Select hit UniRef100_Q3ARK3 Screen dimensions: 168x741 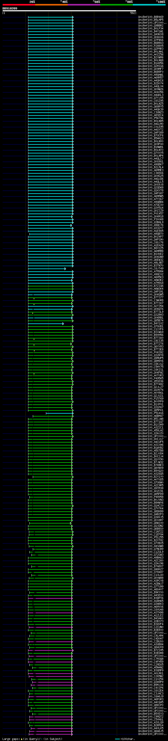coord(151,604)
